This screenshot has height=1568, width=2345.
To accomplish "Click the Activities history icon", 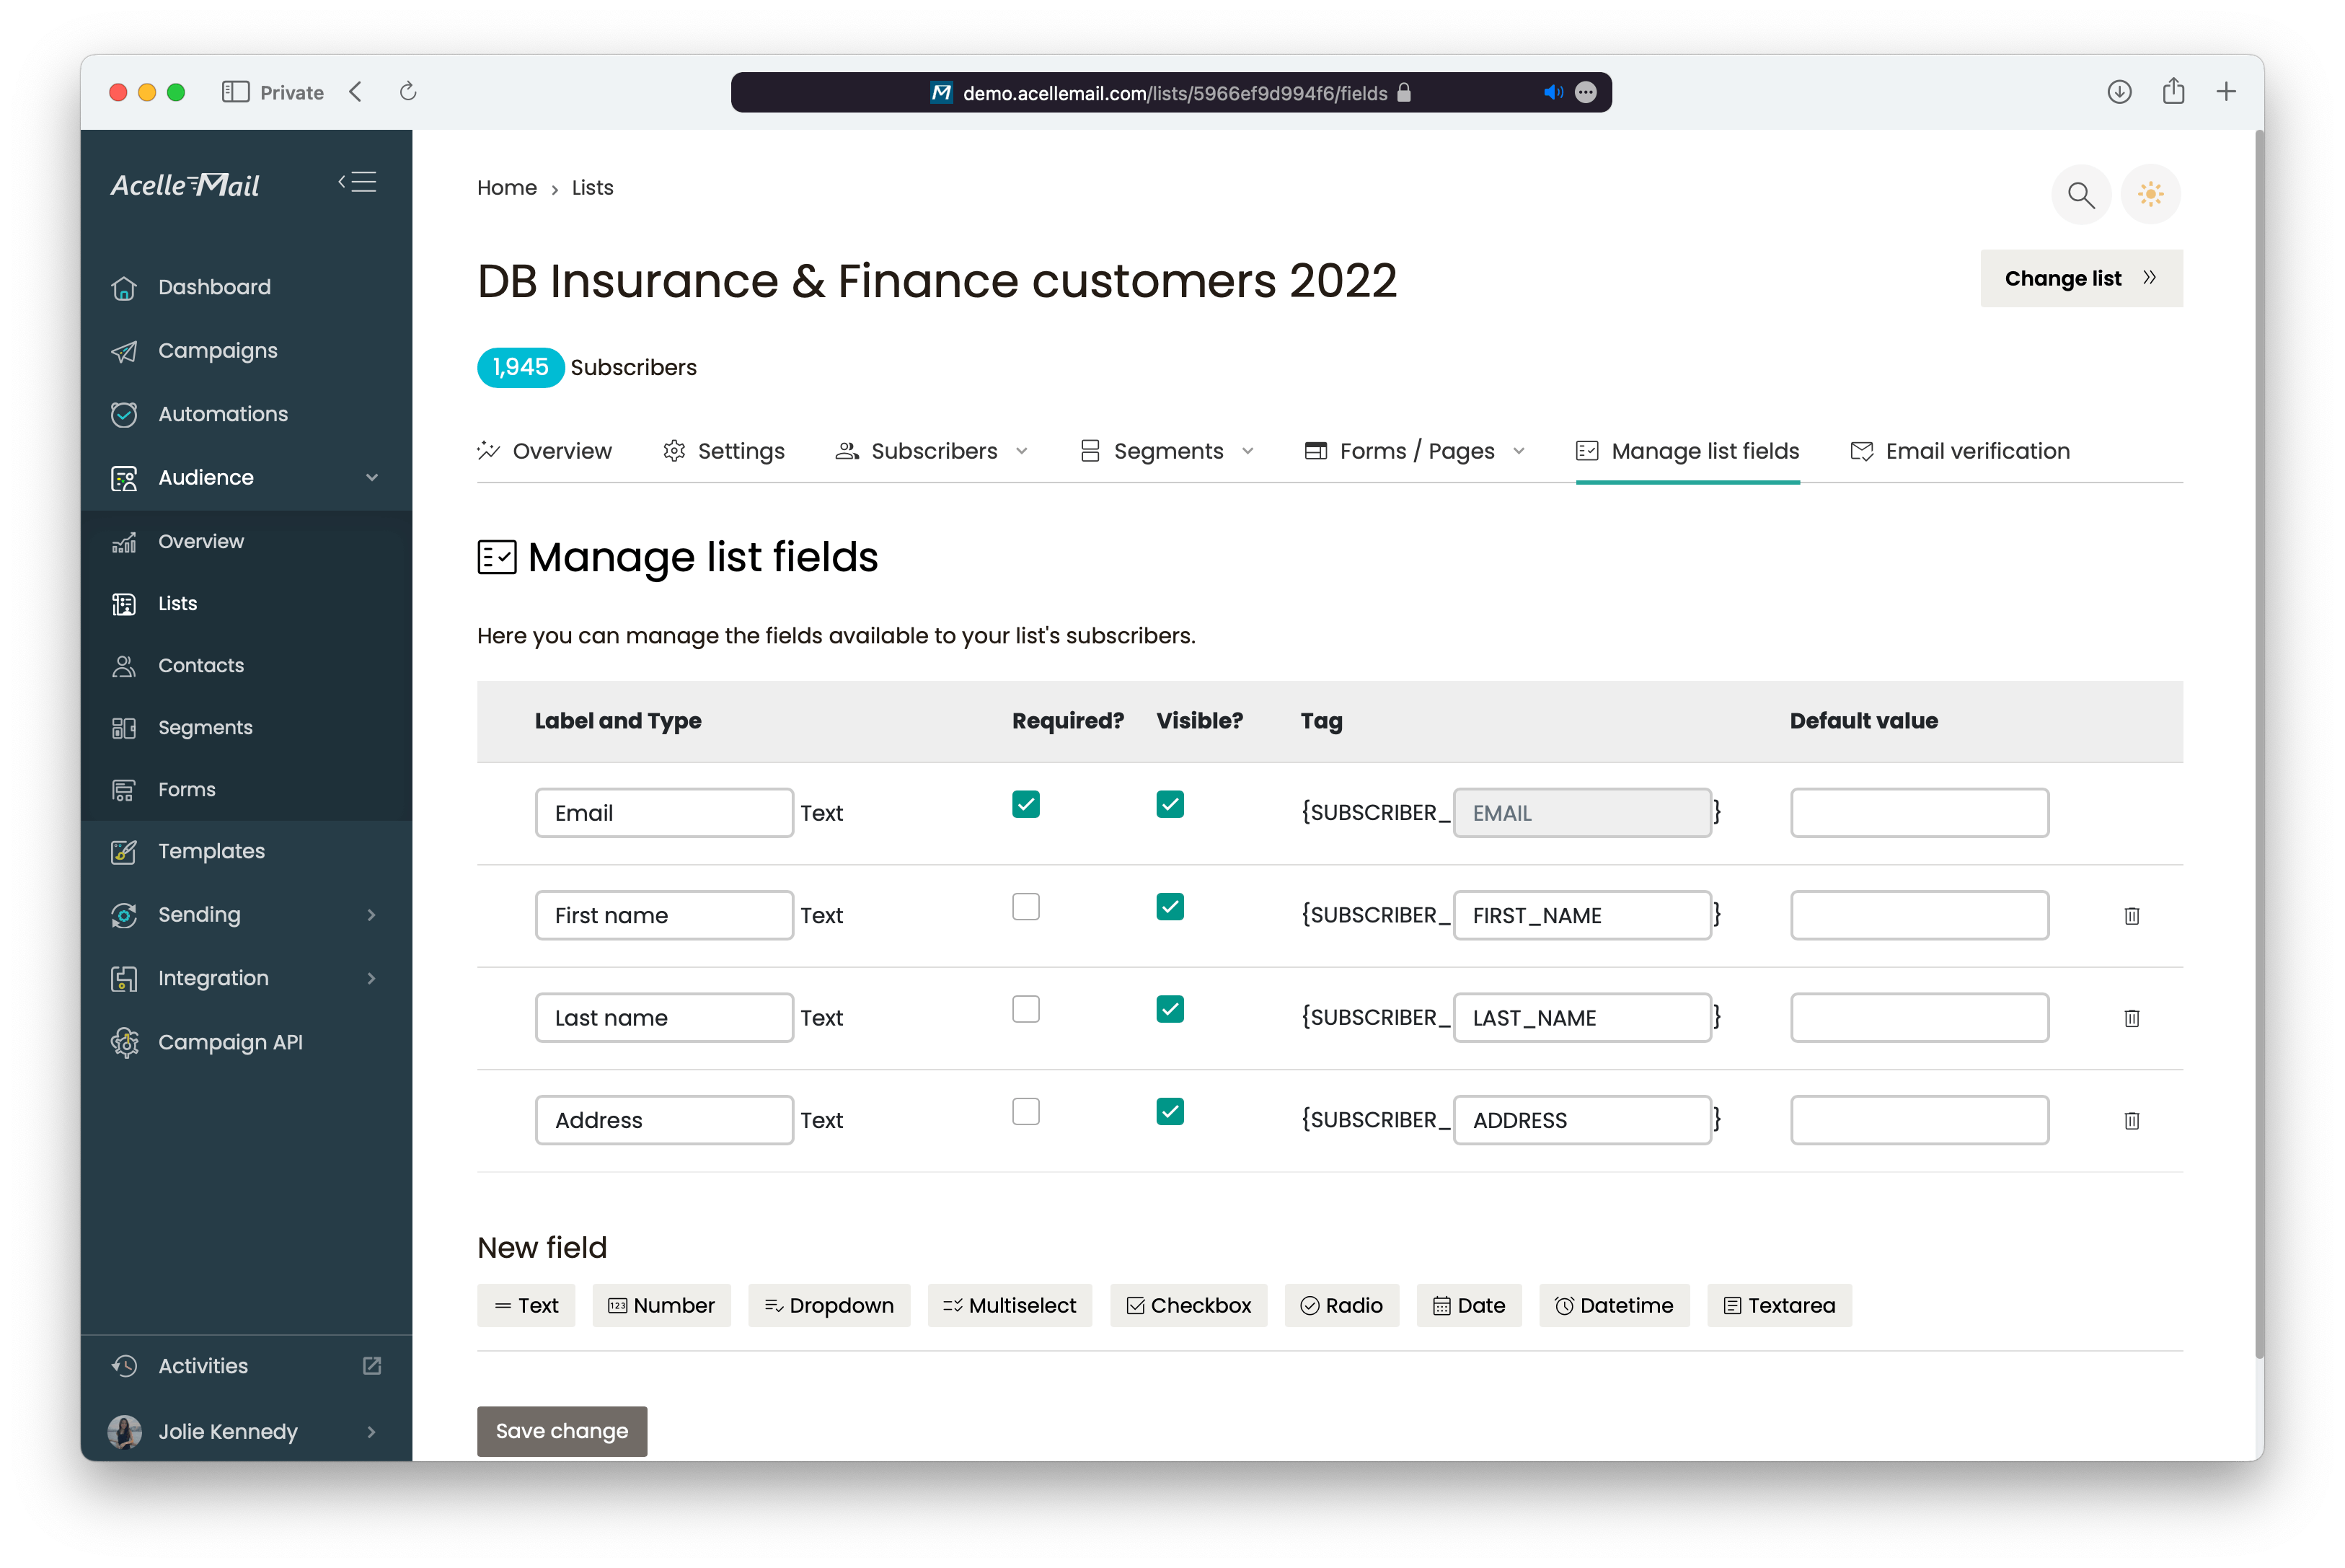I will click(x=124, y=1366).
